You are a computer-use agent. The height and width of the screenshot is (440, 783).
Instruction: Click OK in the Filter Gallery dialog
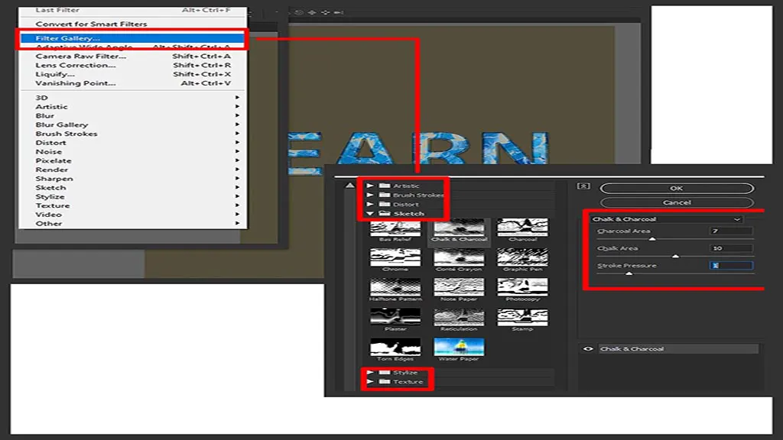coord(677,188)
